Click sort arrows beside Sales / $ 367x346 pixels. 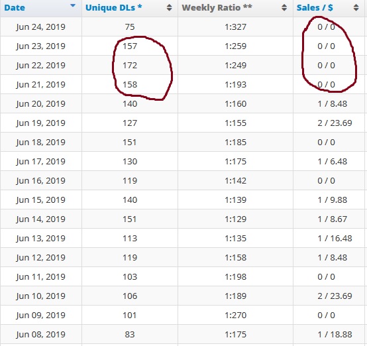[x=356, y=7]
